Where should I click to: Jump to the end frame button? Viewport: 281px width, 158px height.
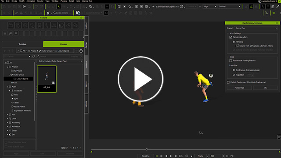click(176, 156)
